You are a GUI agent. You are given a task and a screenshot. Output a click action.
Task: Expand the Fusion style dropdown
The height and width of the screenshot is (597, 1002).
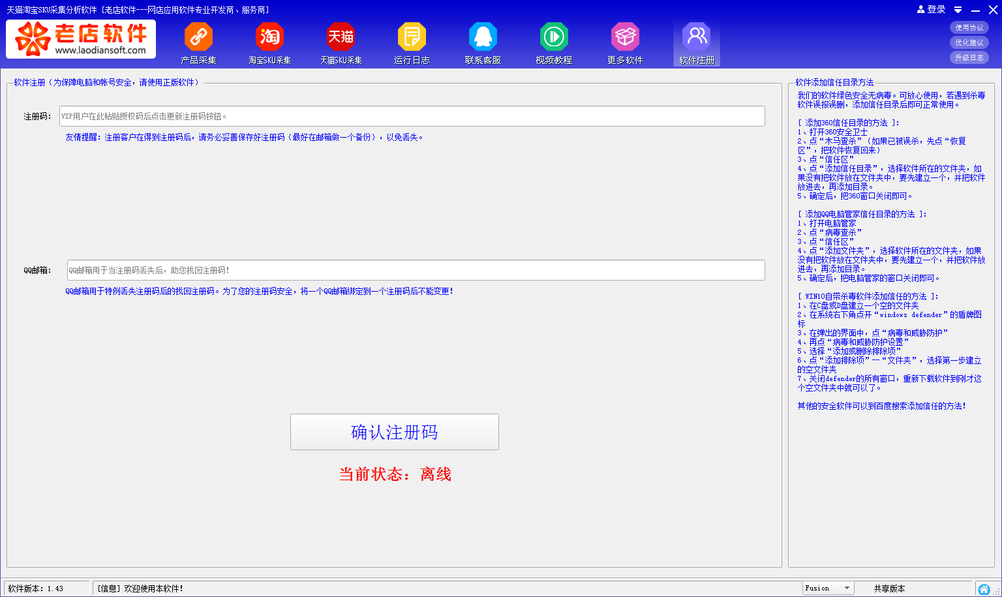coord(828,588)
